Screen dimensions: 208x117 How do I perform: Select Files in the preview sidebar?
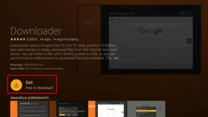86,31
